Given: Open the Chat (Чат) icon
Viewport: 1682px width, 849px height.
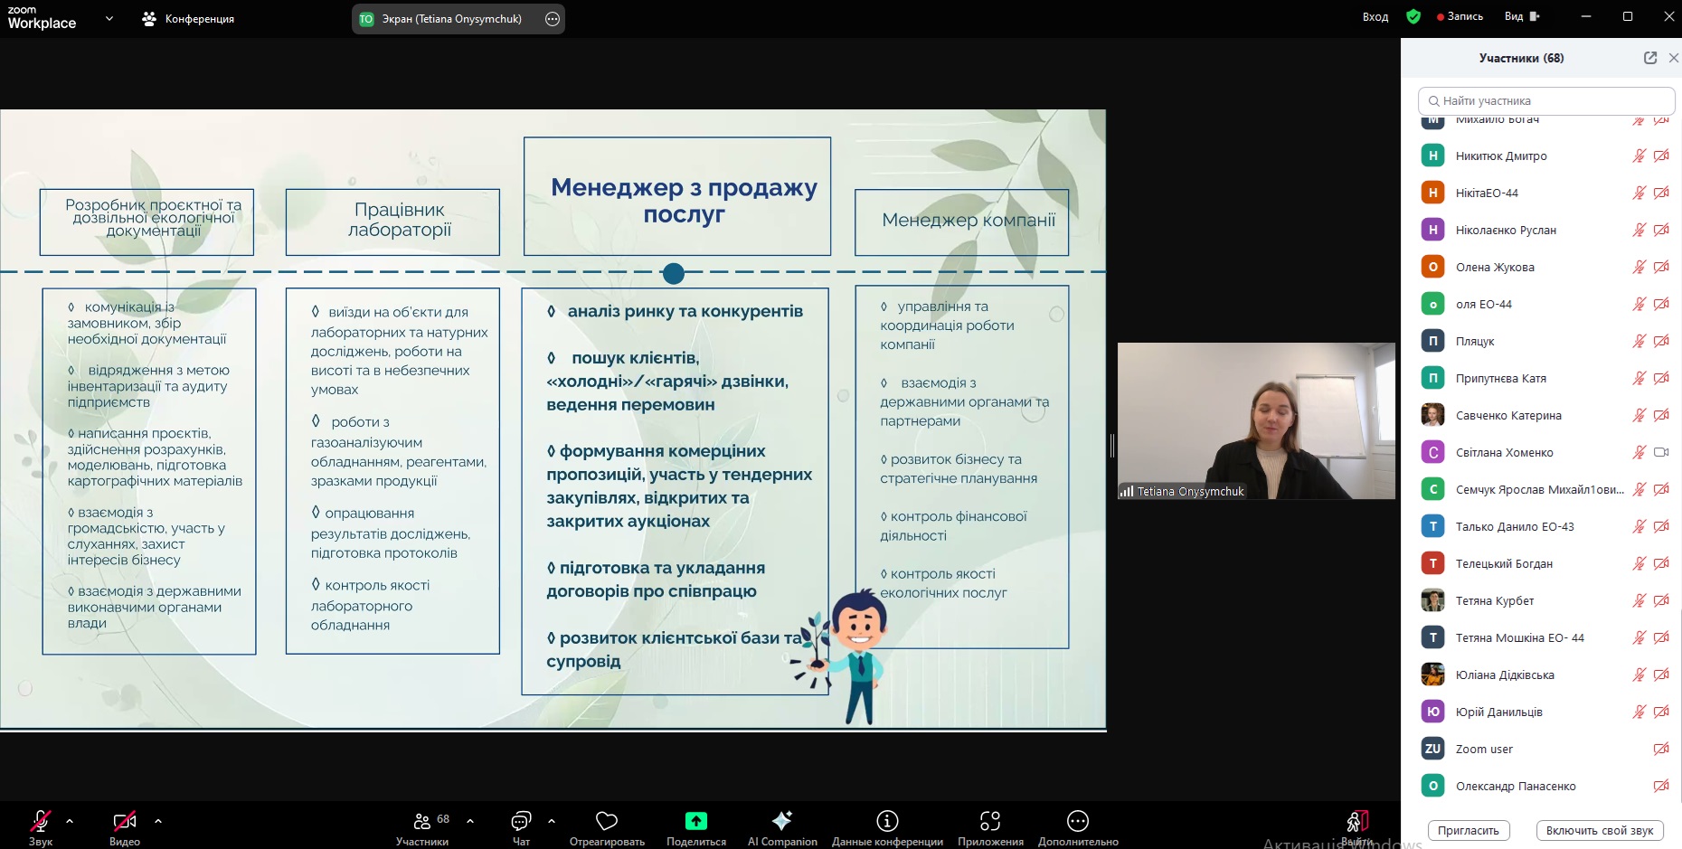Looking at the screenshot, I should [x=521, y=821].
